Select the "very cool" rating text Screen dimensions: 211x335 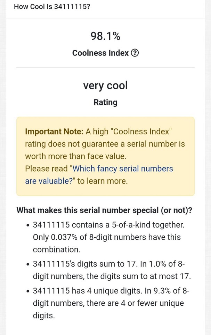pos(105,85)
